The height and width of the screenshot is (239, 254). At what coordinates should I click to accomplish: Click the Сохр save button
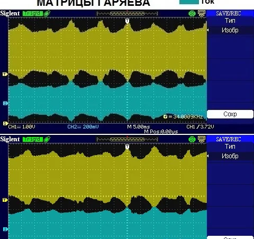click(x=230, y=114)
